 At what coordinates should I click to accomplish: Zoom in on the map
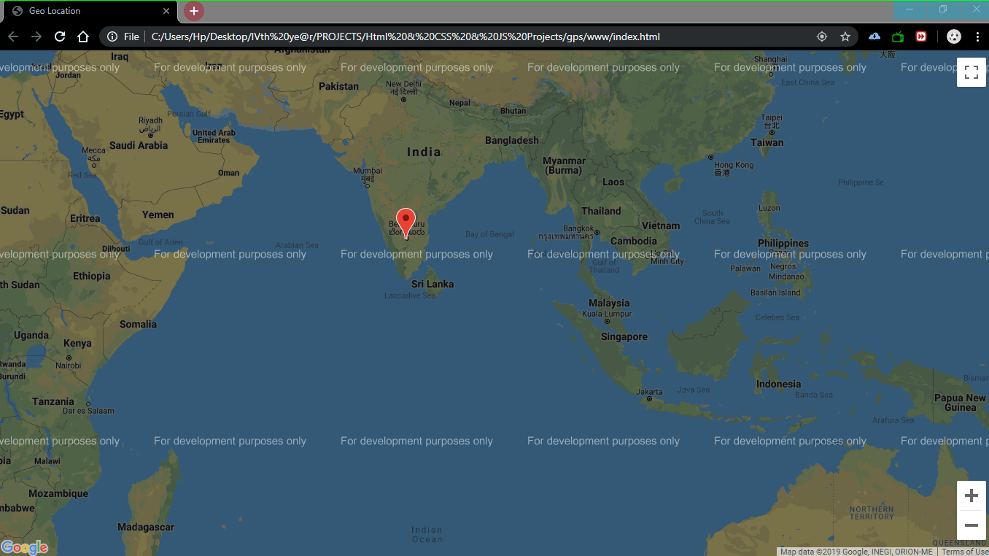[x=971, y=496]
